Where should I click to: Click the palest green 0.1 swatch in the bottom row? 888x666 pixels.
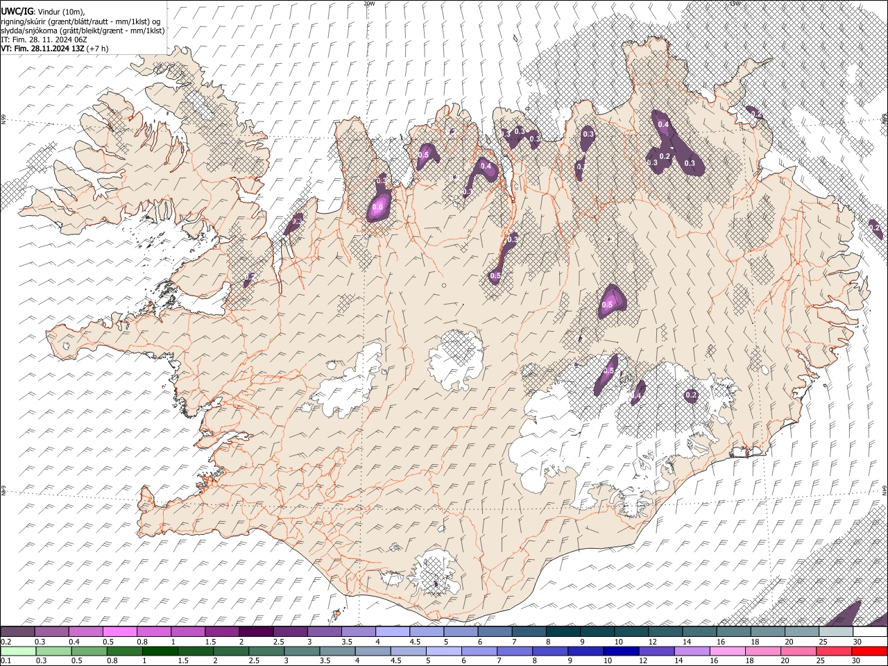pyautogui.click(x=19, y=651)
